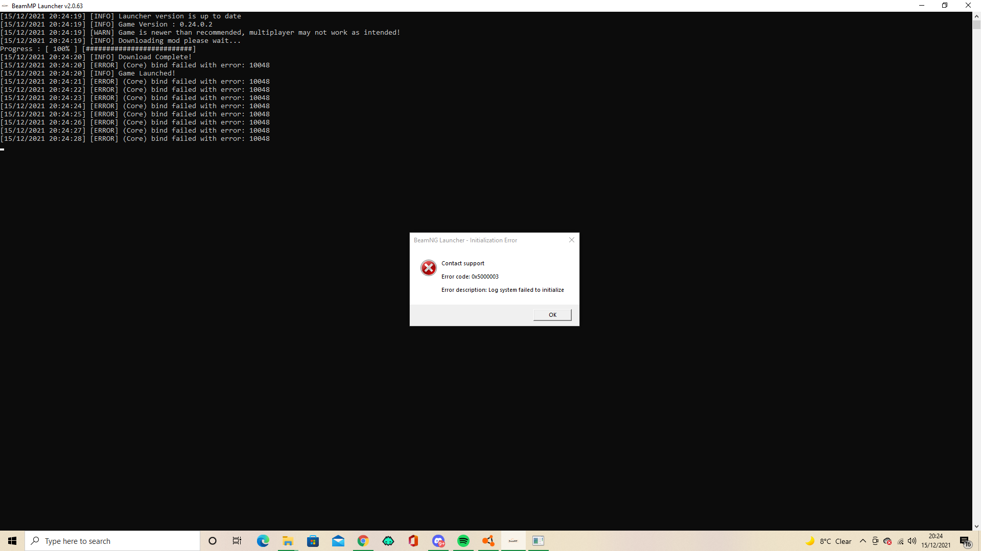Click the 100% download progress bar line
Screen dimensions: 981x551
98,49
